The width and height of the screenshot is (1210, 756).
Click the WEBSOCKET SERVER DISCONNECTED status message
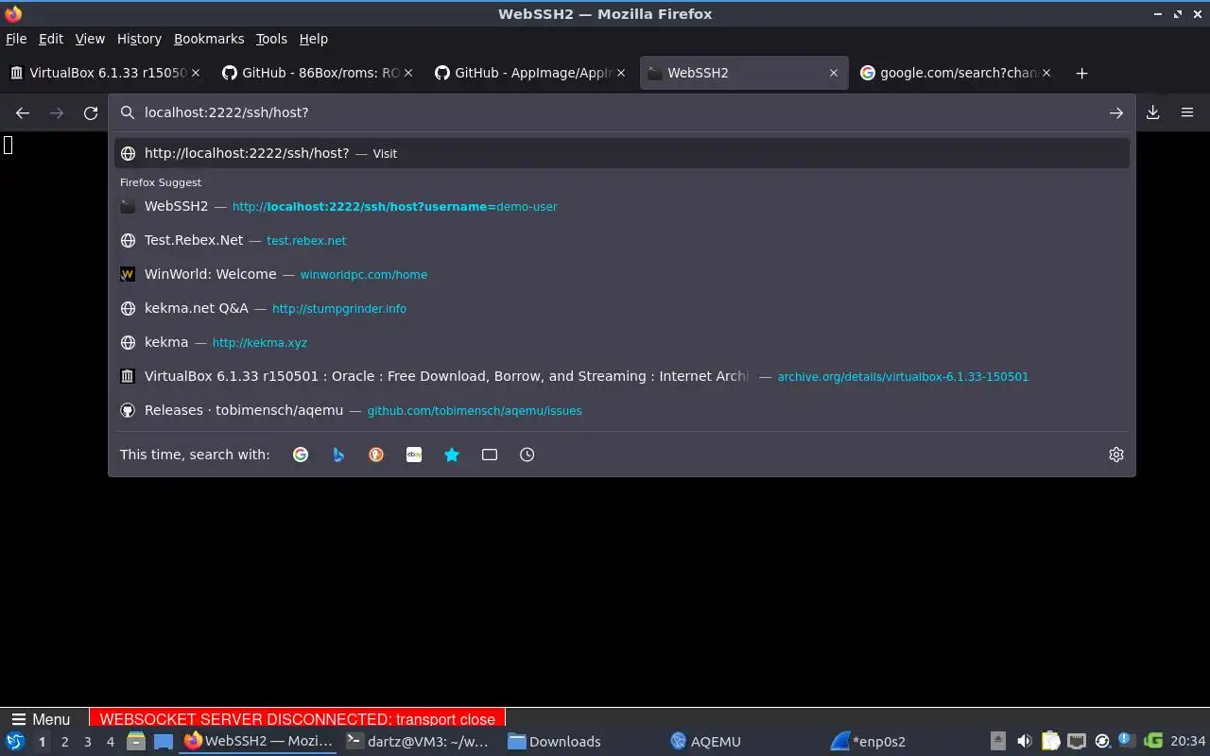click(x=298, y=719)
